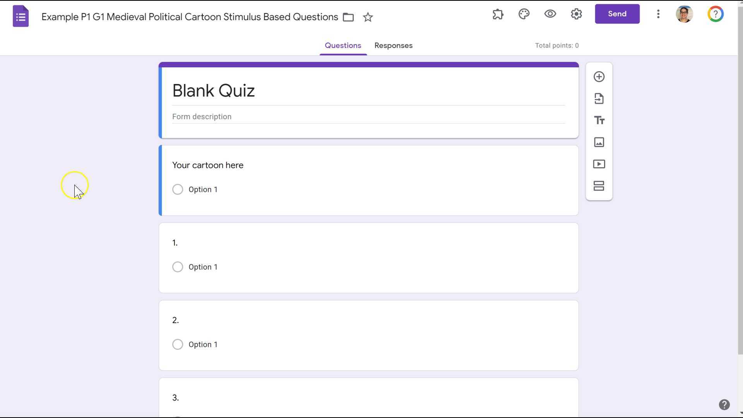Add a new section using the section icon
Image resolution: width=743 pixels, height=418 pixels.
[599, 186]
